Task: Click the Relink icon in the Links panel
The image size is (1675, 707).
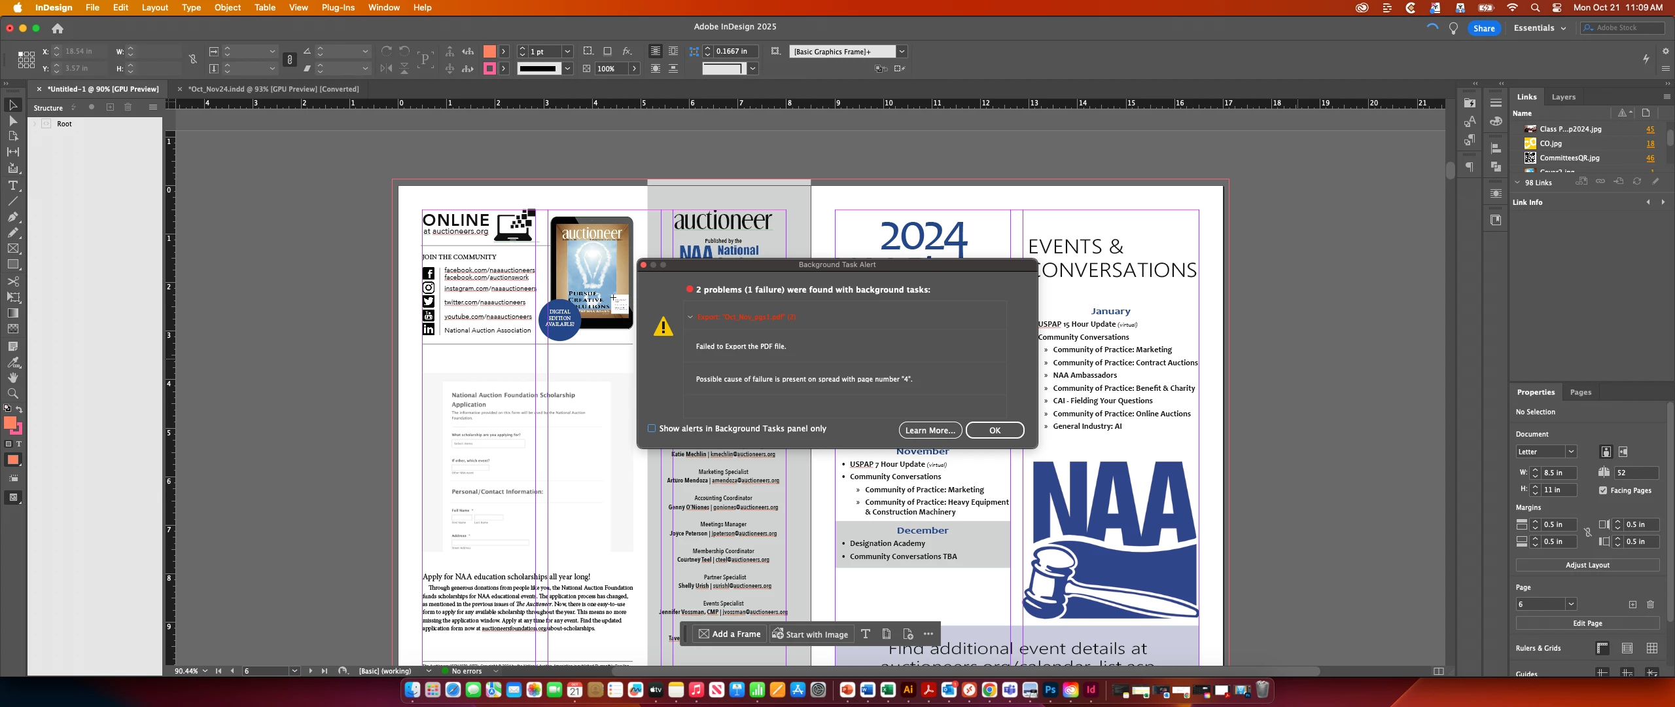Action: (x=1600, y=182)
